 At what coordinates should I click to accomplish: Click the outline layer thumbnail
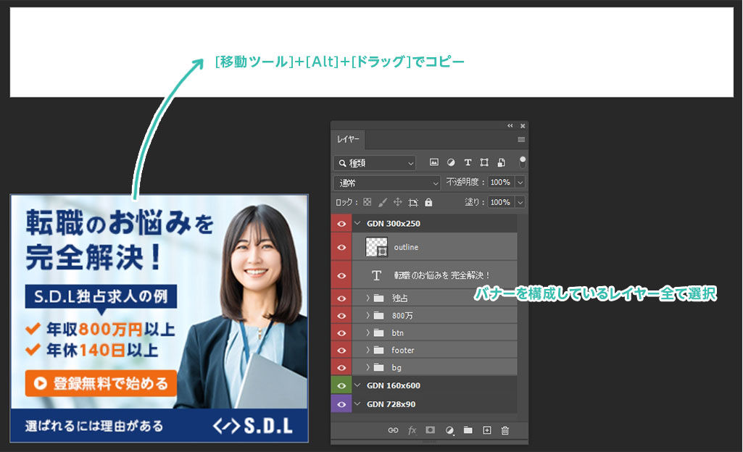(377, 248)
